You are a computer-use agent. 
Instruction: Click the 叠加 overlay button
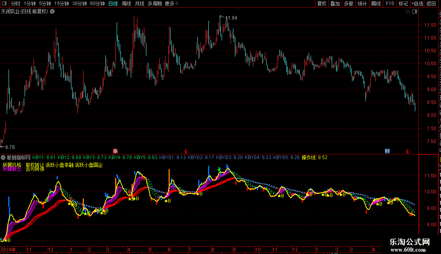pyautogui.click(x=335, y=4)
